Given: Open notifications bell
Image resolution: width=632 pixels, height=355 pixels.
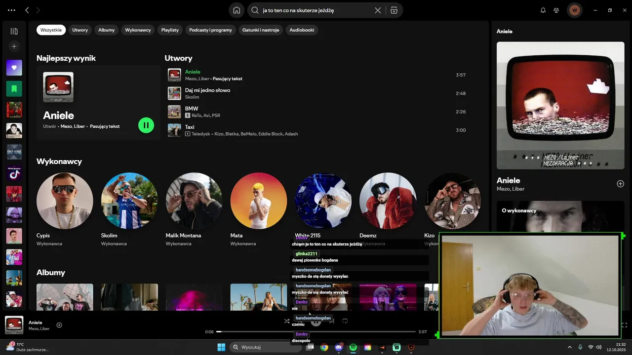Looking at the screenshot, I should point(543,10).
